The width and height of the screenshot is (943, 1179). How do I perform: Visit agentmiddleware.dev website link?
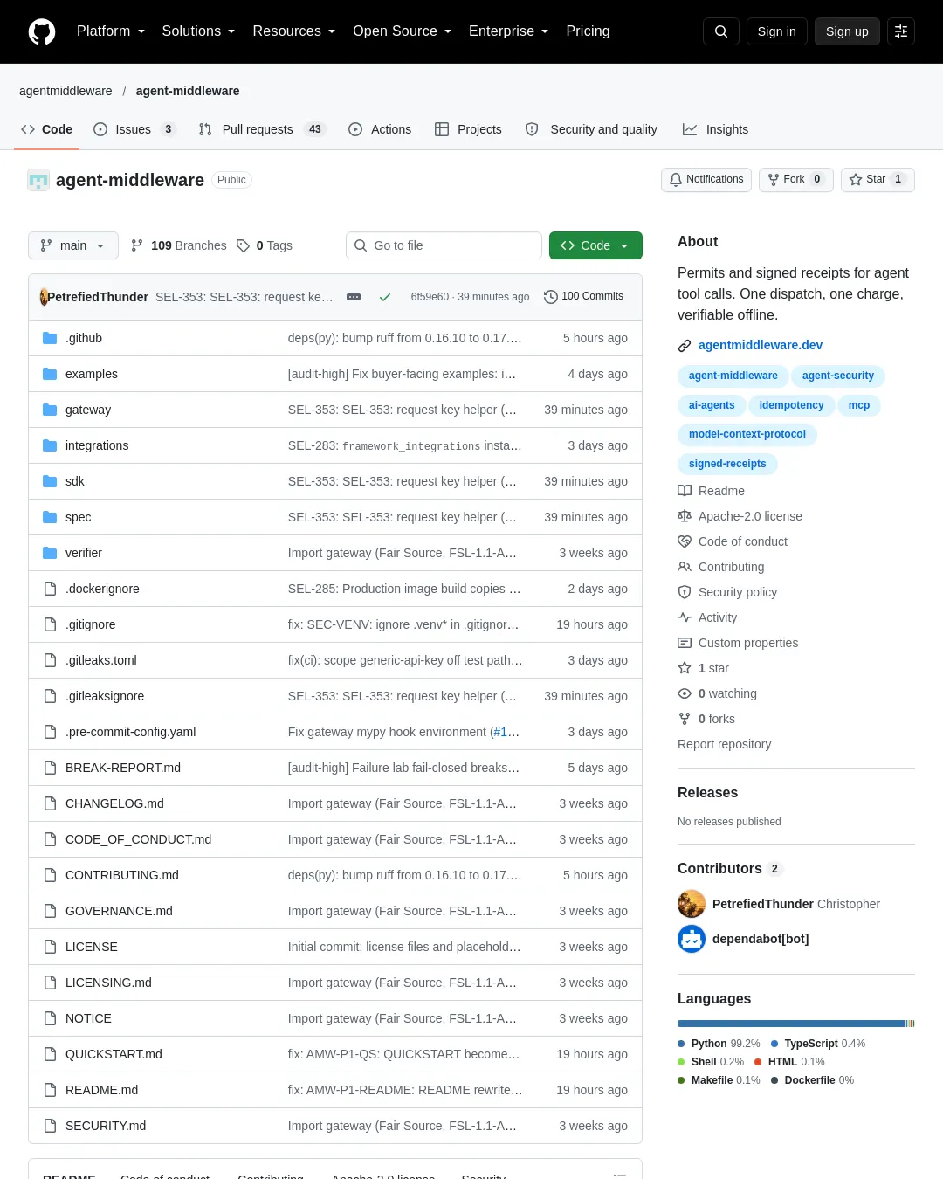(761, 345)
